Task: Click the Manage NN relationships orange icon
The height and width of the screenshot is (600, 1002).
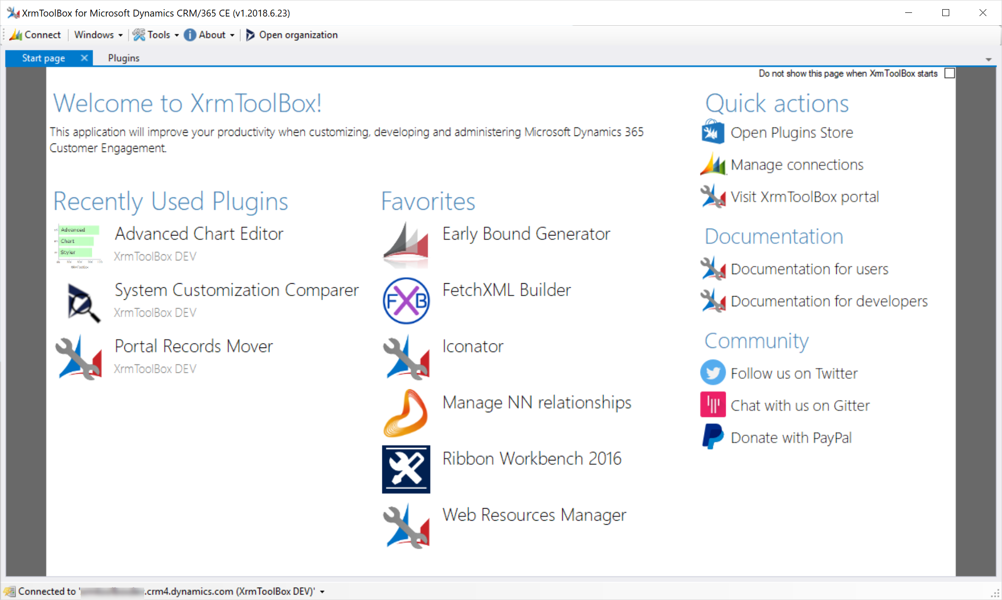Action: (406, 413)
